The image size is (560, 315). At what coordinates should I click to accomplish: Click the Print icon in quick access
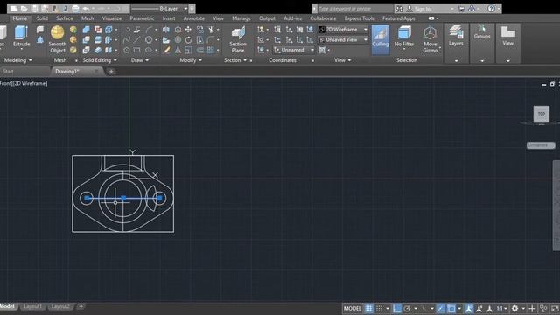[76, 8]
